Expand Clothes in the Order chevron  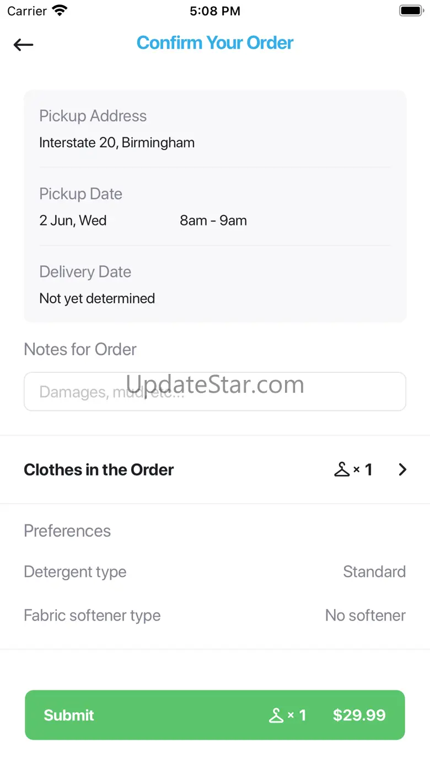[402, 469]
